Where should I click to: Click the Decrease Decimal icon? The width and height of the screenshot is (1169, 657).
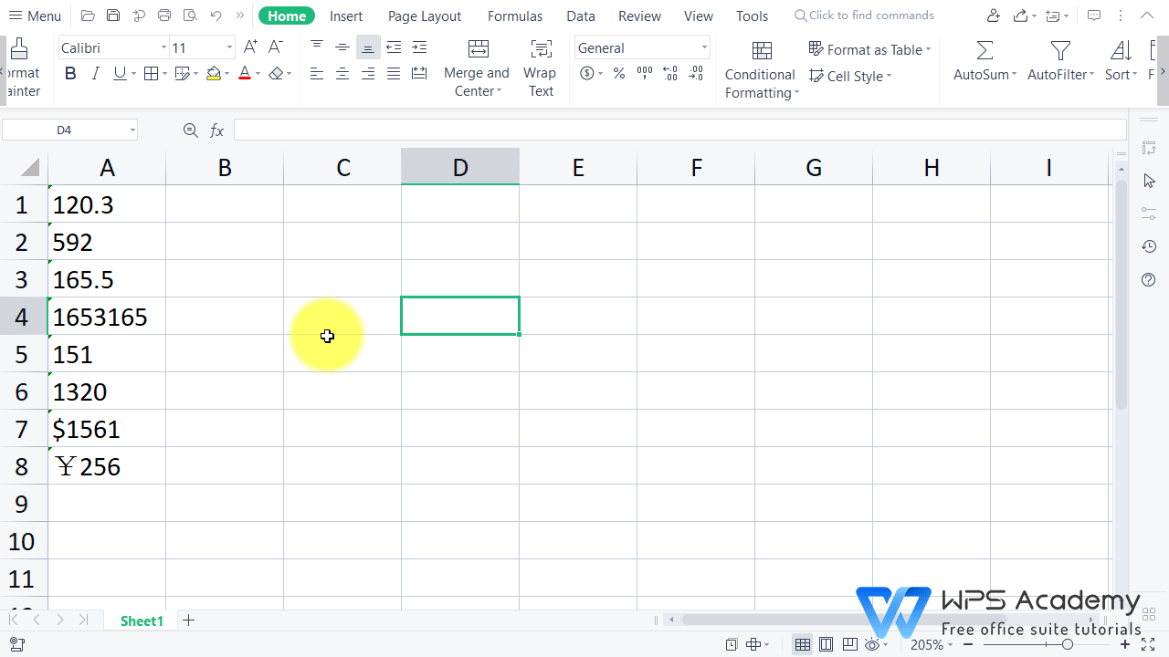(x=697, y=74)
